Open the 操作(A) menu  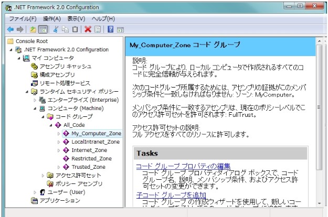pyautogui.click(x=52, y=19)
